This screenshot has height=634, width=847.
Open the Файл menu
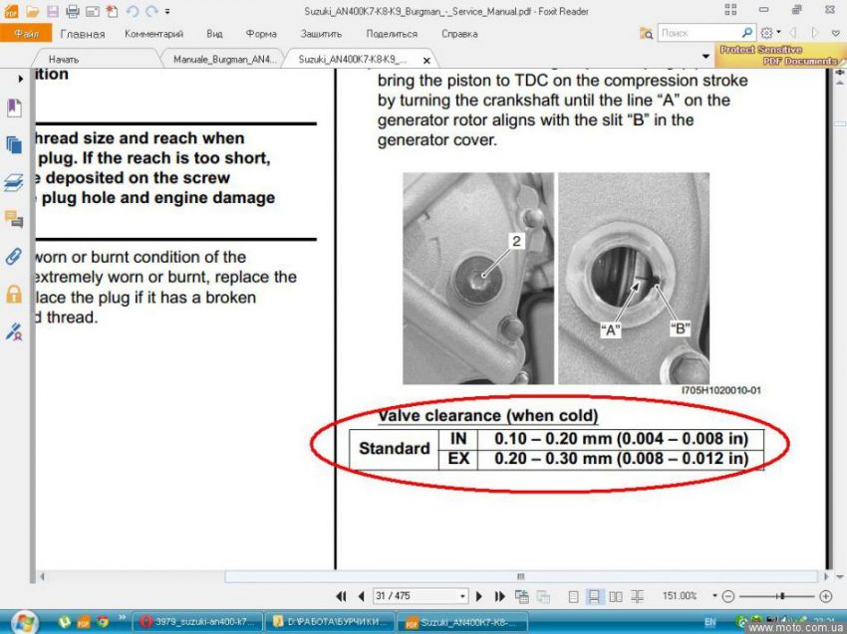(x=26, y=34)
